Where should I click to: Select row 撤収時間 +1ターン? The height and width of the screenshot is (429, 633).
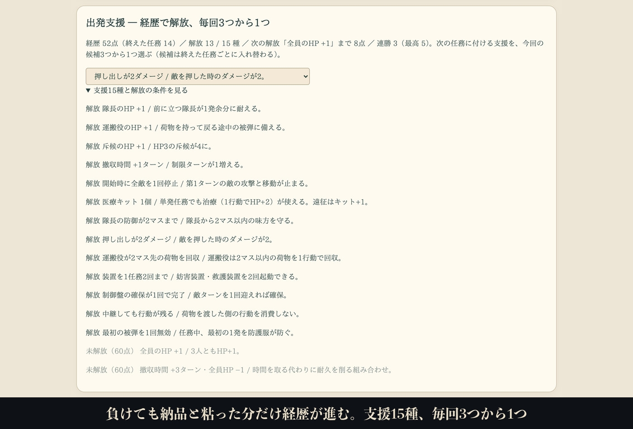166,165
